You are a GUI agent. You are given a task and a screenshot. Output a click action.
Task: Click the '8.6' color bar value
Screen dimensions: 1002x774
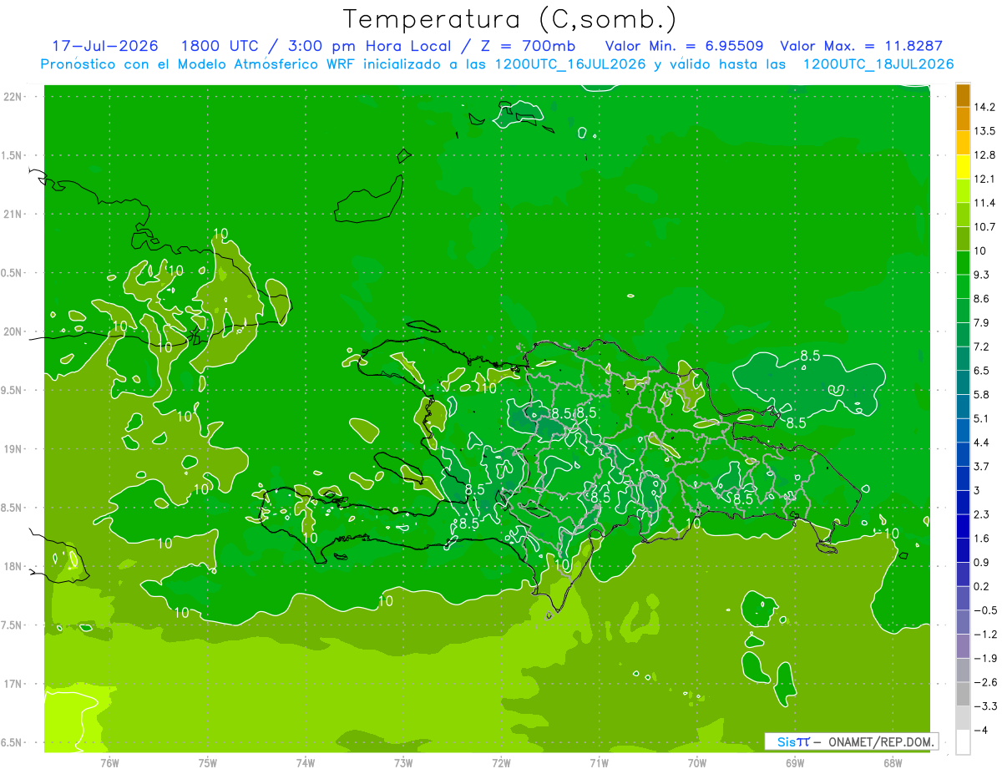(982, 299)
